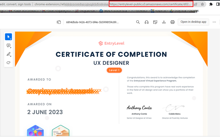Click the PDF filename 6814dbde-1426
The image size is (220, 137).
[x=92, y=22]
